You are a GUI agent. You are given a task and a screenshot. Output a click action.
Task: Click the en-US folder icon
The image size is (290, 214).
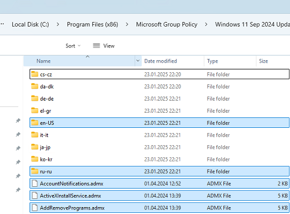35,123
